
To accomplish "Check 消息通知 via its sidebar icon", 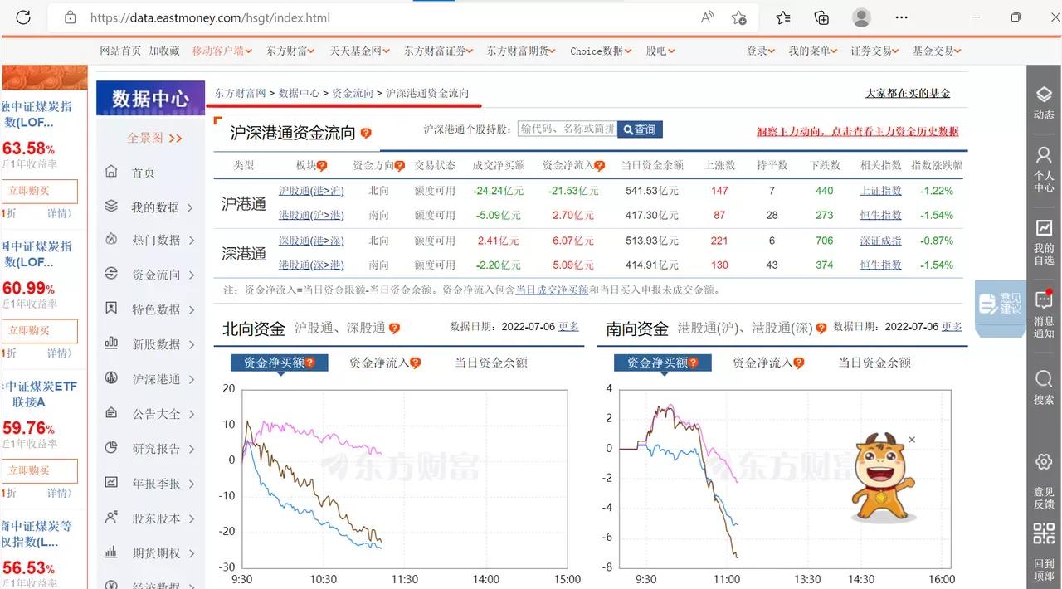I will click(x=1043, y=309).
